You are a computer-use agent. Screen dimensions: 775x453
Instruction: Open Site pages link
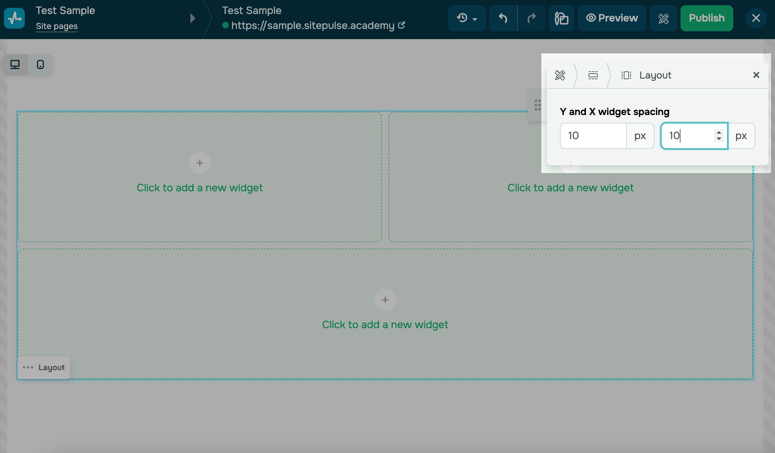(x=57, y=26)
